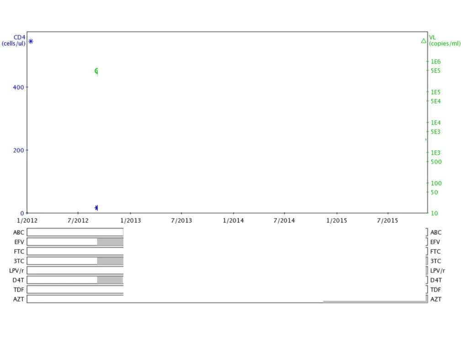Click the "CD4 (cells/ul)" axis title
The height and width of the screenshot is (351, 468).
pyautogui.click(x=14, y=40)
